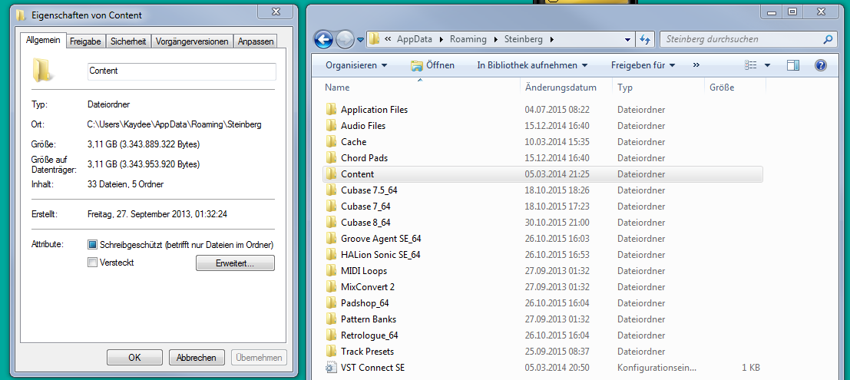The image size is (850, 380).
Task: Select the Cache folder icon
Action: [331, 142]
